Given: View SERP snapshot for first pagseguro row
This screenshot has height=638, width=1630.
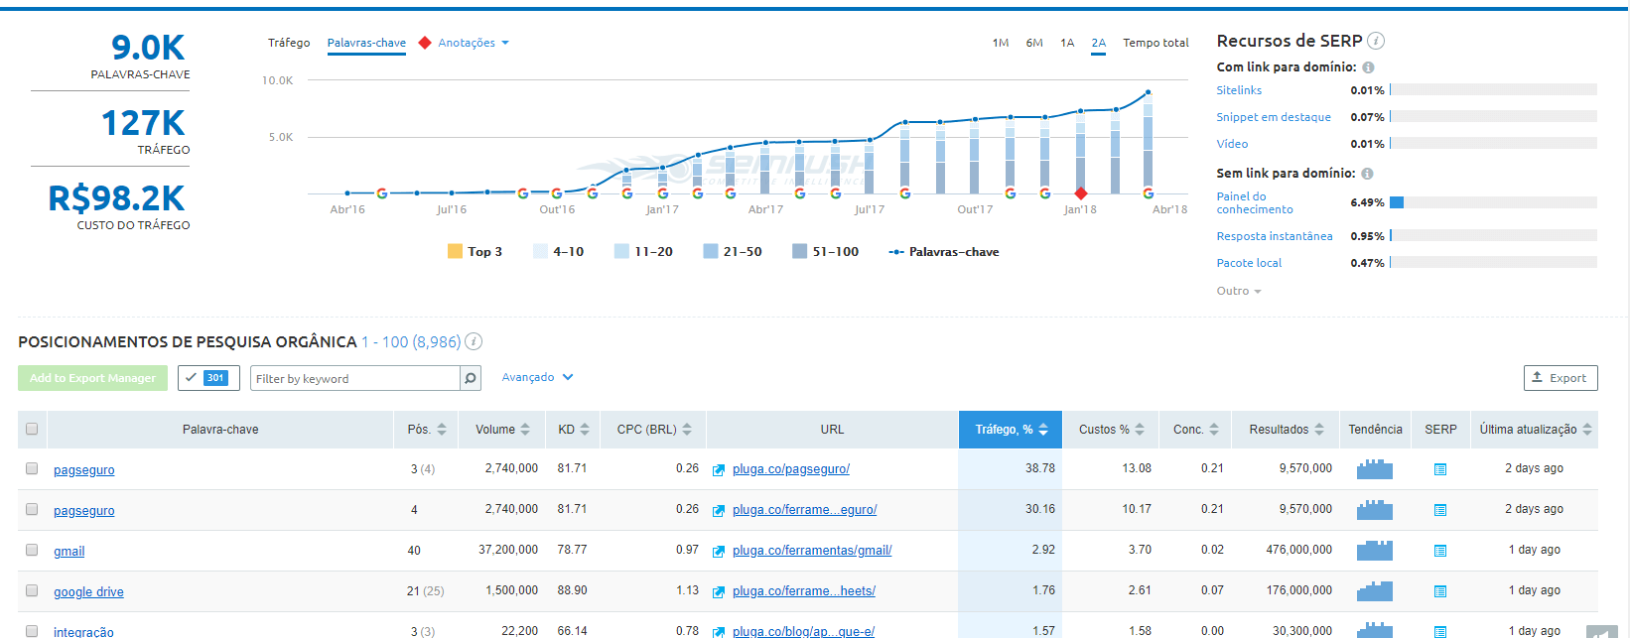Looking at the screenshot, I should point(1440,469).
